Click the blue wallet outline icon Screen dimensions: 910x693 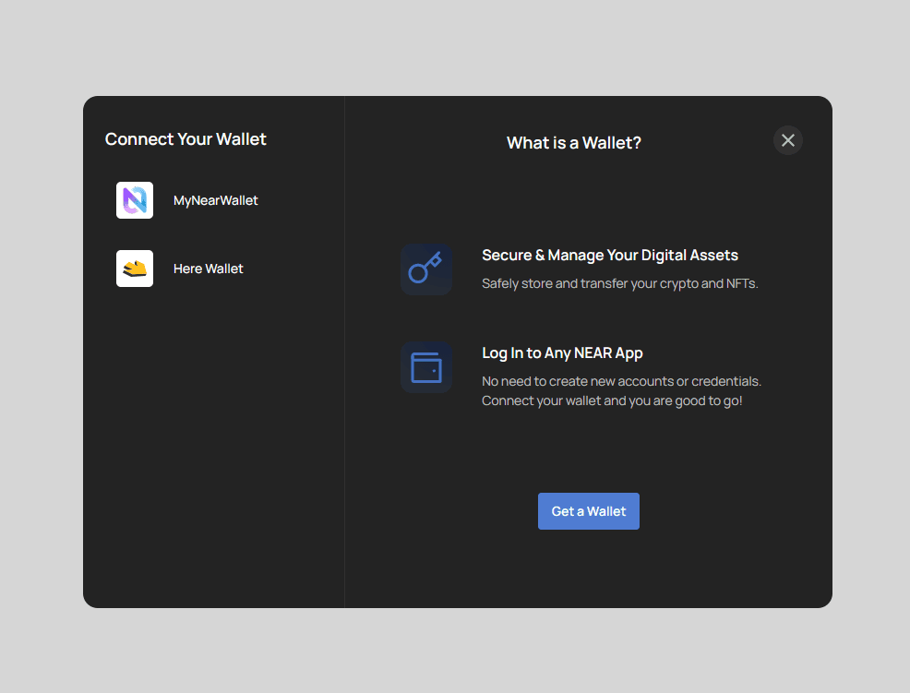coord(425,367)
